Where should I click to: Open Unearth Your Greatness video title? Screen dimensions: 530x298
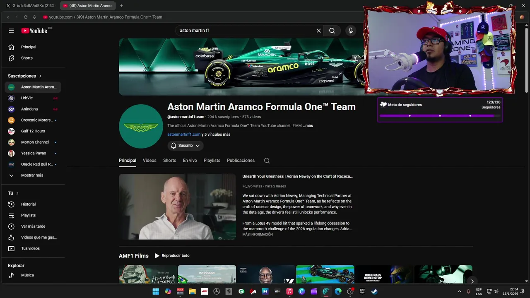tap(297, 176)
